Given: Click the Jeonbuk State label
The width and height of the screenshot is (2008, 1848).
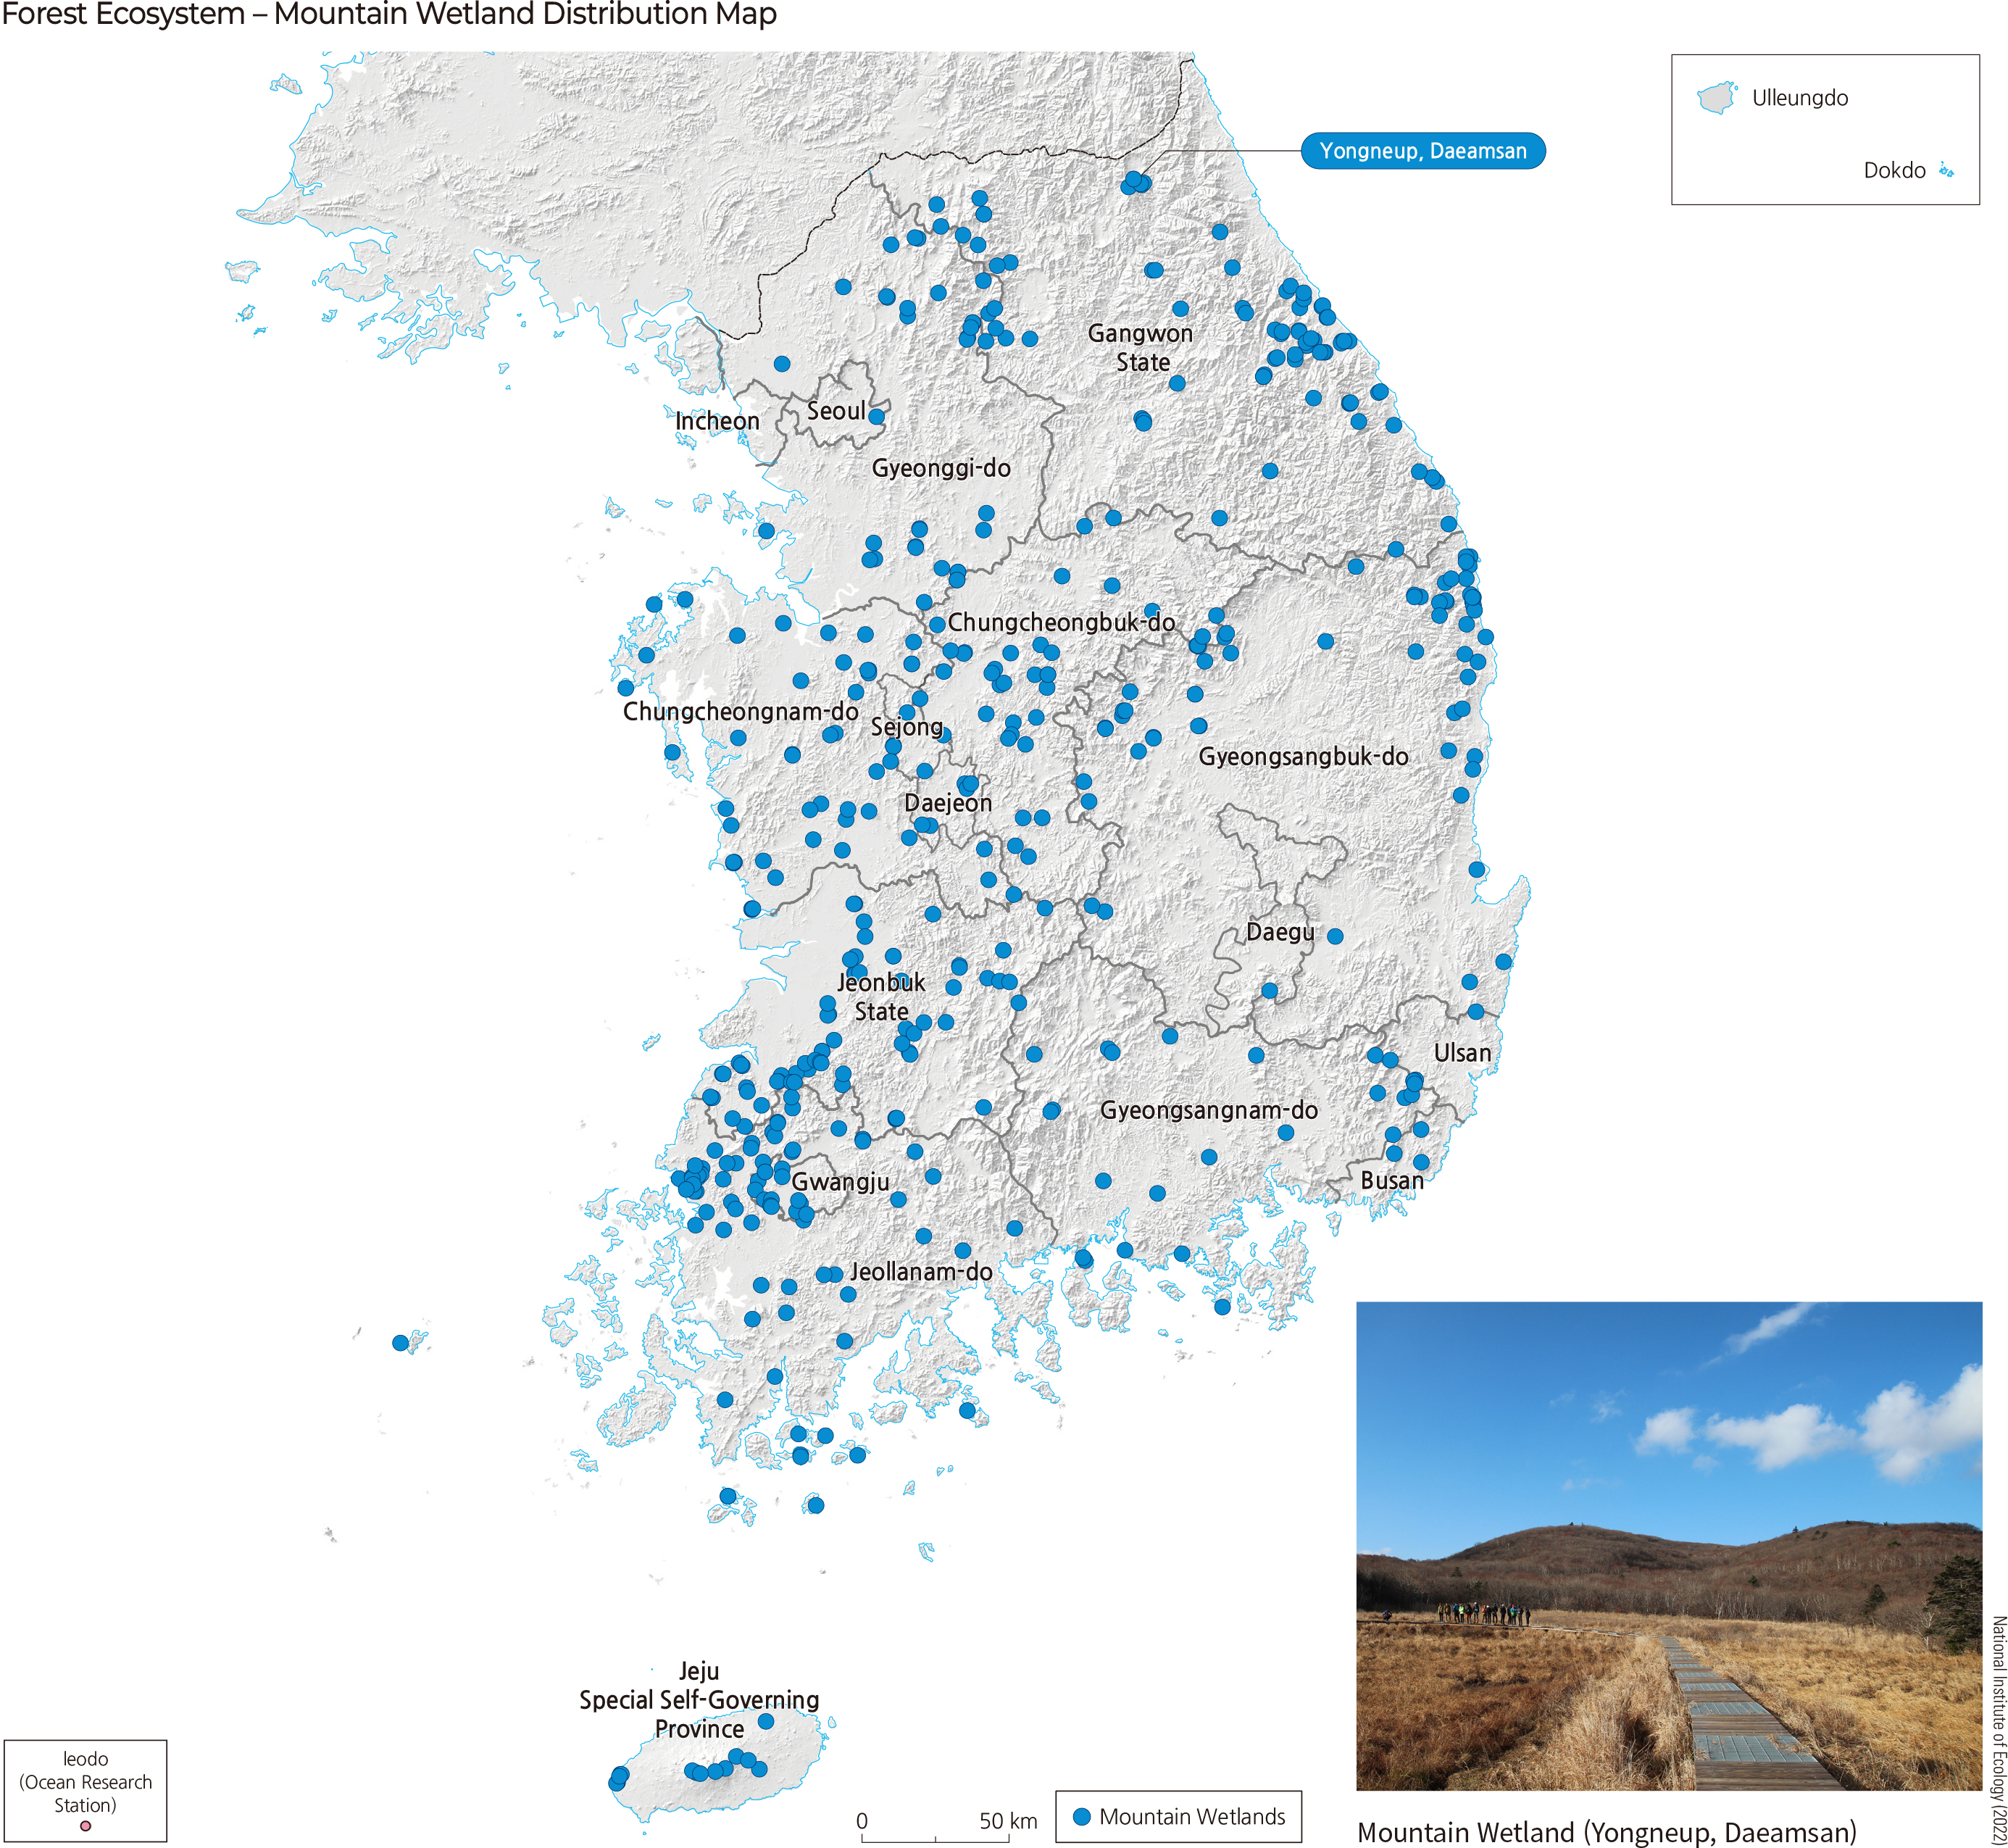Looking at the screenshot, I should [881, 996].
